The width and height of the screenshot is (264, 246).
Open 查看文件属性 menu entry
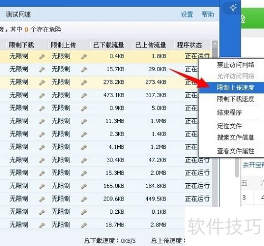(x=235, y=151)
